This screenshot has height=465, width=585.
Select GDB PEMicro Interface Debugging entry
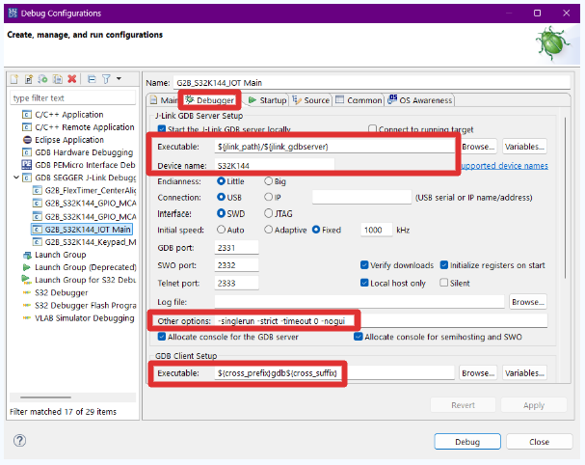pos(85,165)
